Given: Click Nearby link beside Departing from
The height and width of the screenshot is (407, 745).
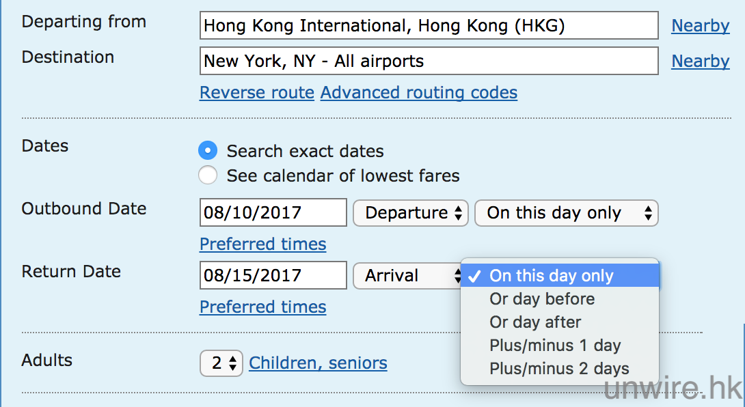Looking at the screenshot, I should tap(701, 26).
